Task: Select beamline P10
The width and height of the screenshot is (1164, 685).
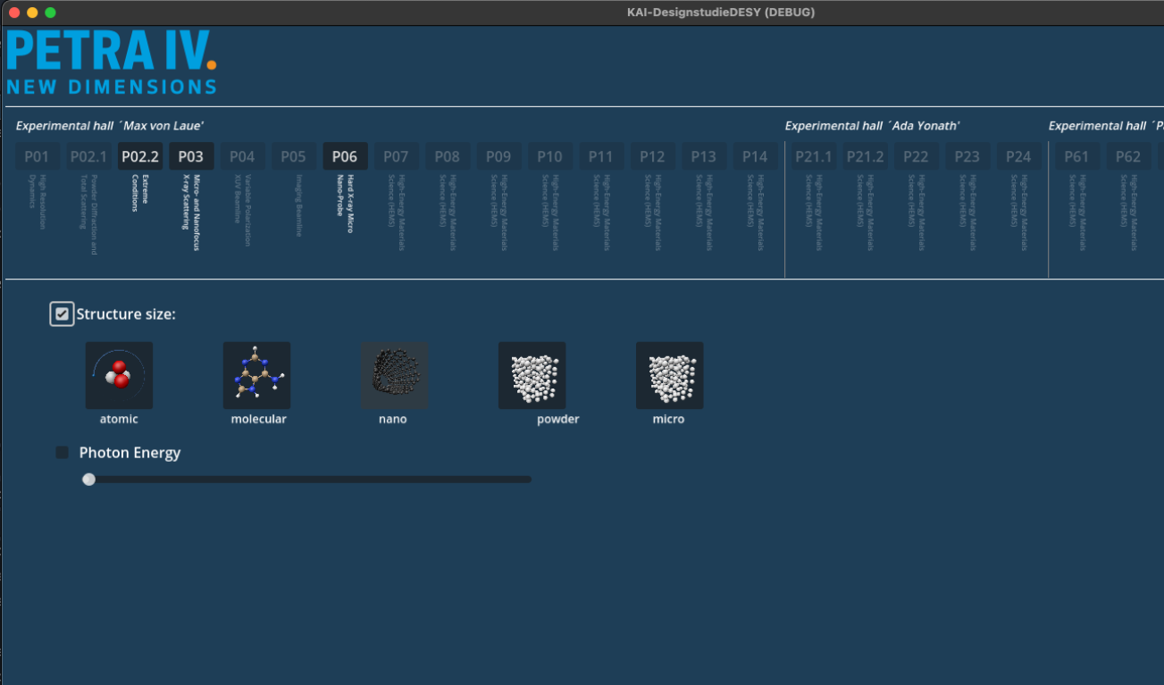Action: [549, 156]
